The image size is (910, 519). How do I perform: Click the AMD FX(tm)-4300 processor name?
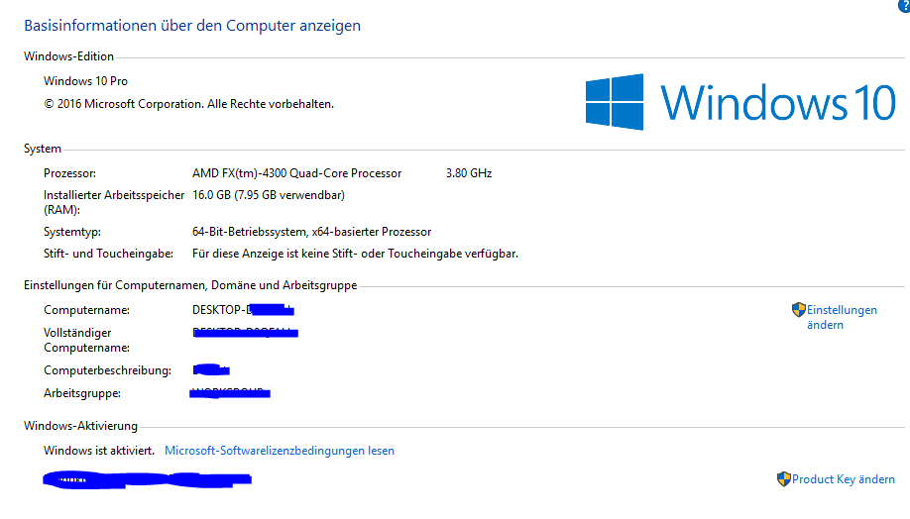296,173
